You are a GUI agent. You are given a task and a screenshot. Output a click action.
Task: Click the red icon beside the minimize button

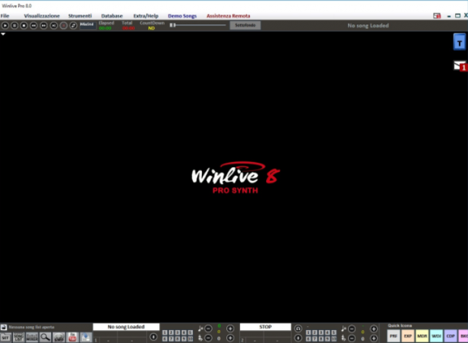coord(437,16)
